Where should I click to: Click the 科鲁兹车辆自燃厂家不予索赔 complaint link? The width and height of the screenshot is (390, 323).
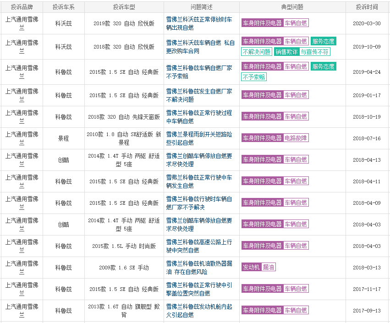coord(199,72)
